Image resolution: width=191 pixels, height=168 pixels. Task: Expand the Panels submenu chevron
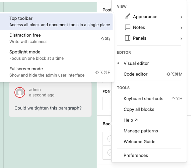click(x=181, y=39)
